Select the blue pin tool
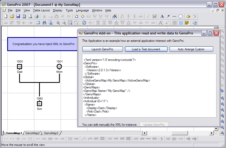226x148 pixels. (x=168, y=16)
